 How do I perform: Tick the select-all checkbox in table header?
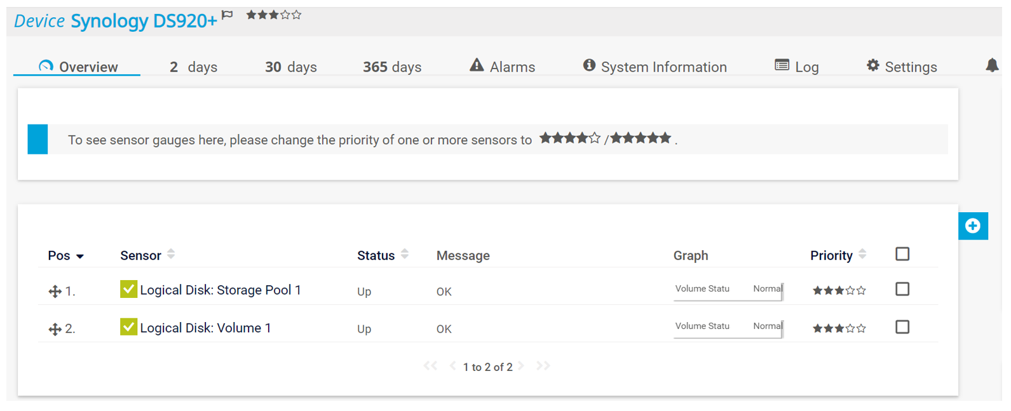click(902, 254)
